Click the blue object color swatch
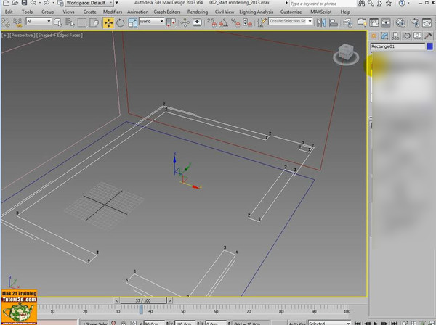Image resolution: width=436 pixels, height=325 pixels. (430, 46)
